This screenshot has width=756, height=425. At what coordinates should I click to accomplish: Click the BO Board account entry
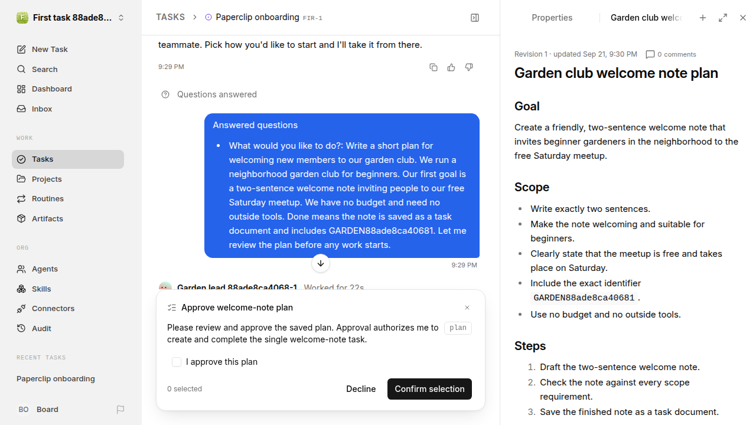pyautogui.click(x=38, y=410)
